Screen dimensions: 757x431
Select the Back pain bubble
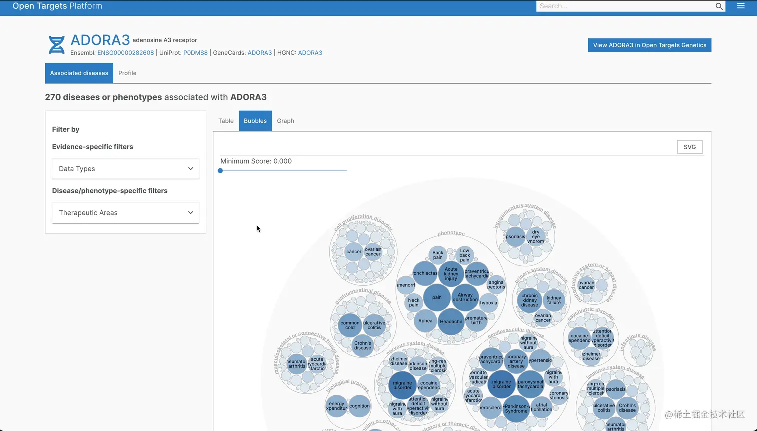click(x=438, y=255)
